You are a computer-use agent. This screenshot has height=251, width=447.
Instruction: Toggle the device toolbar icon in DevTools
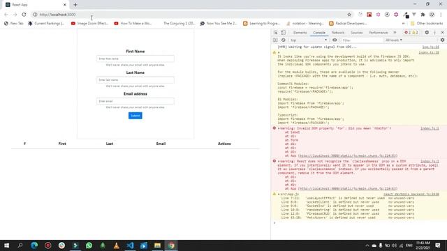(x=283, y=33)
